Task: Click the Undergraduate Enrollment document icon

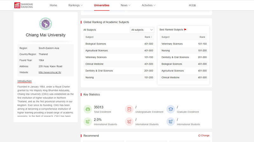Action: coord(129,109)
